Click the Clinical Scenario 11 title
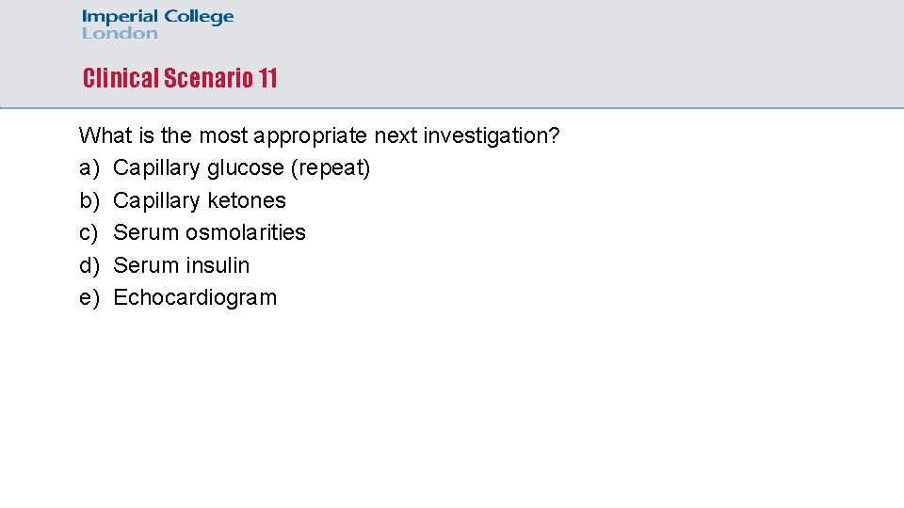Image resolution: width=904 pixels, height=508 pixels. point(180,78)
